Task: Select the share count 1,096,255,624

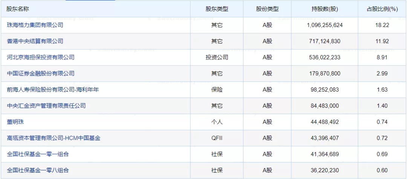Action: pos(325,25)
